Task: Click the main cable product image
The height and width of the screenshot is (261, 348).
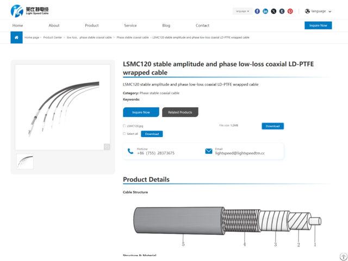Action: pyautogui.click(x=63, y=107)
